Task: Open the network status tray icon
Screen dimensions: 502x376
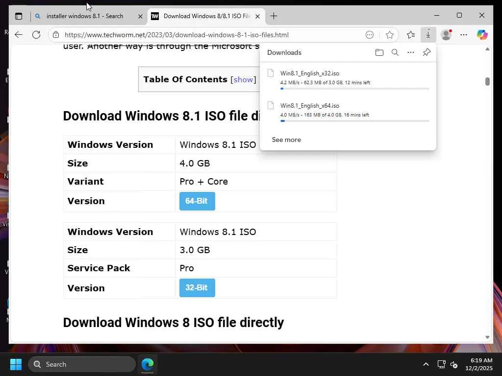Action: pyautogui.click(x=441, y=364)
